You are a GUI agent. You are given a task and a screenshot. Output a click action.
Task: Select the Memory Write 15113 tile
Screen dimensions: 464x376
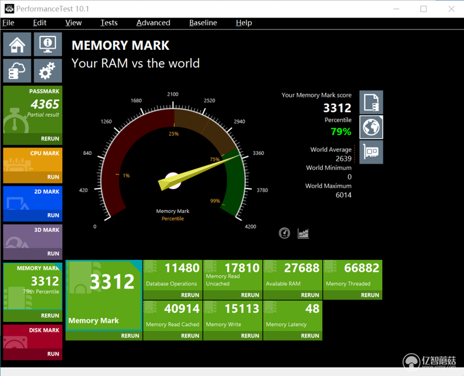(233, 316)
